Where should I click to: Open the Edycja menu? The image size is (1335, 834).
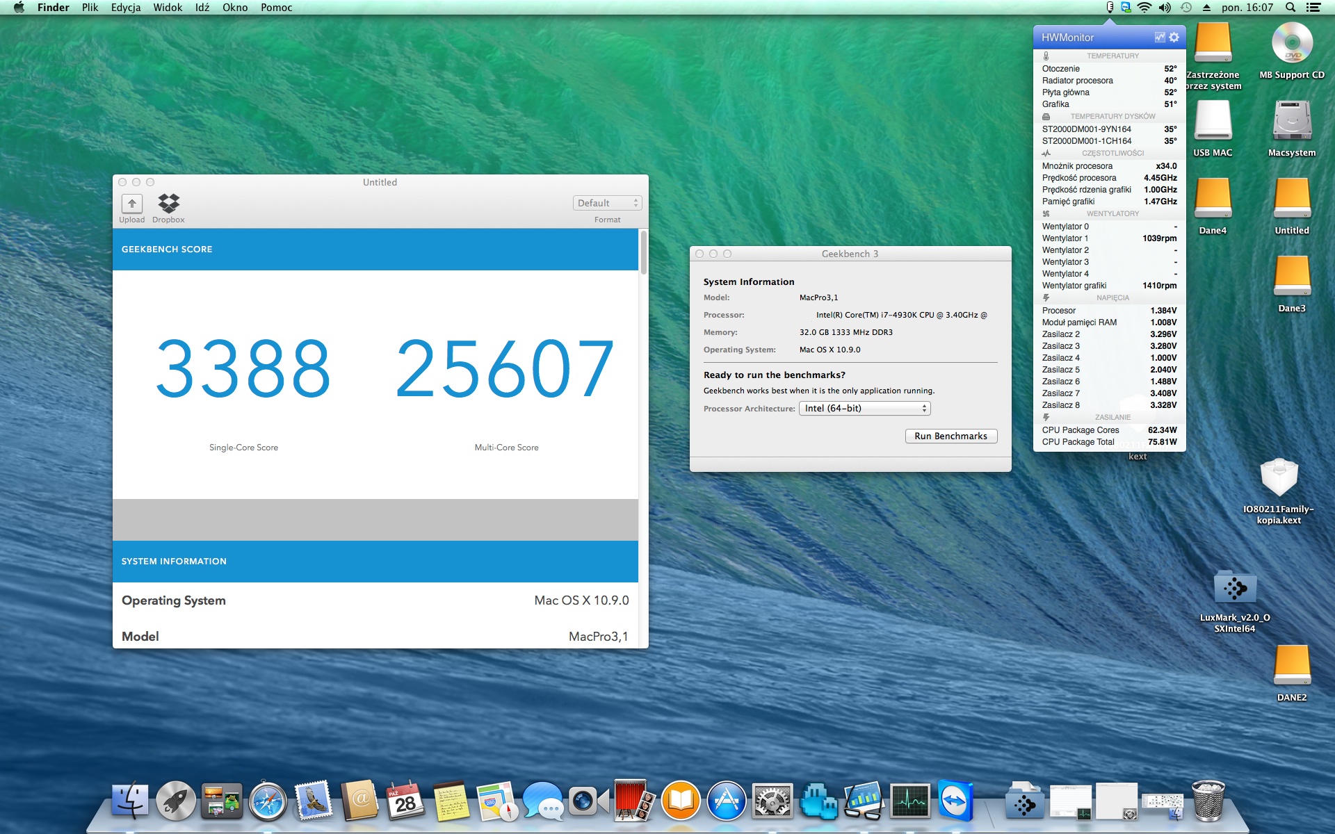point(126,8)
